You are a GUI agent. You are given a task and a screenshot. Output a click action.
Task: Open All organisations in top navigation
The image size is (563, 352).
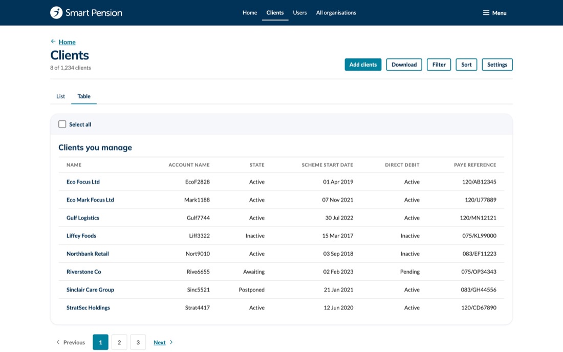(x=336, y=13)
